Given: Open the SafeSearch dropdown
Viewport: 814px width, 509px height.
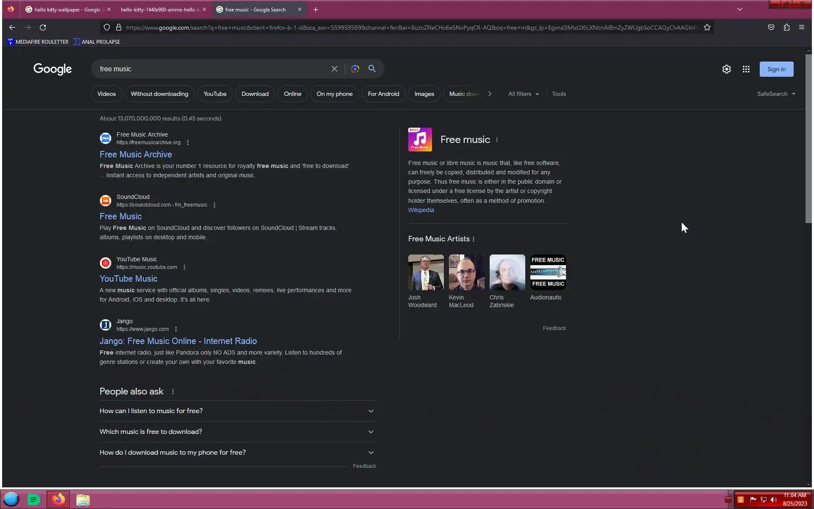Looking at the screenshot, I should [x=776, y=94].
